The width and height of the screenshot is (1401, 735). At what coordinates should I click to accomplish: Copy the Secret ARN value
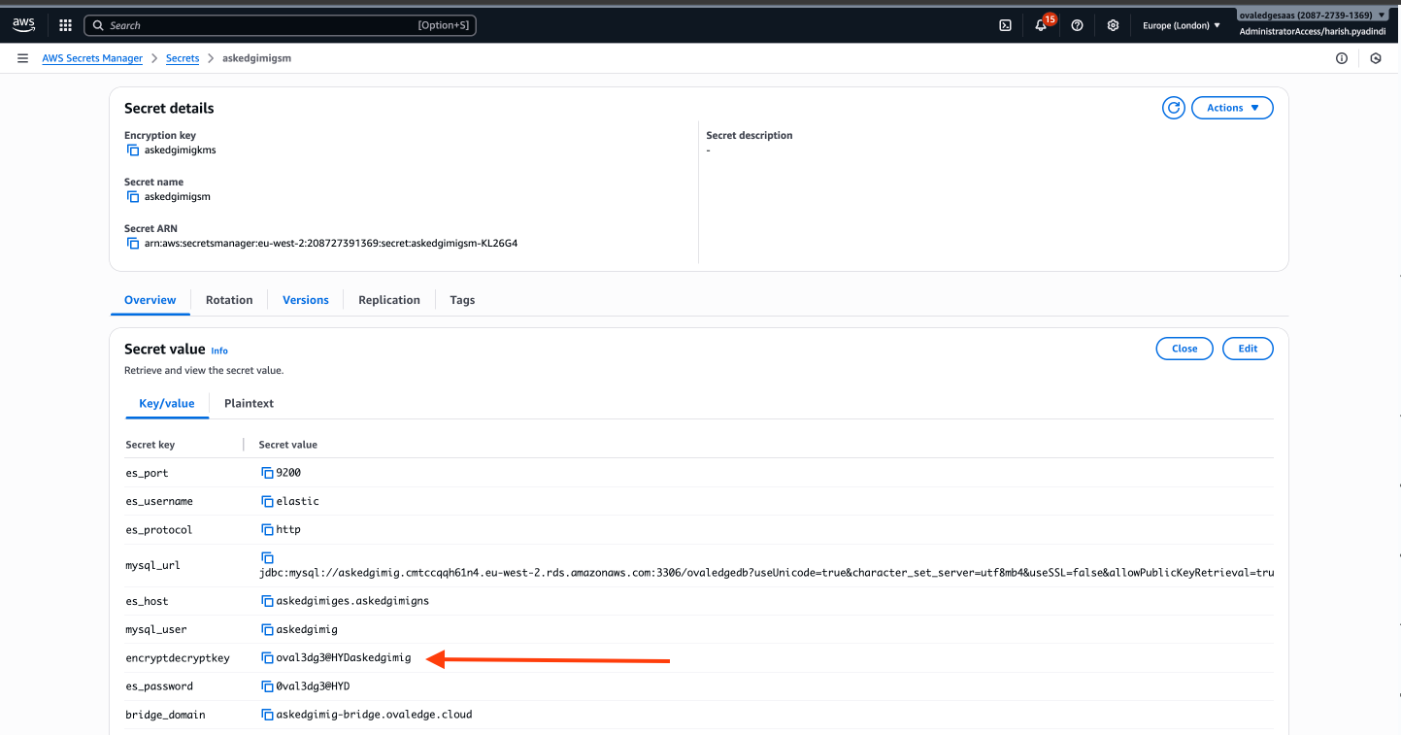pos(133,244)
